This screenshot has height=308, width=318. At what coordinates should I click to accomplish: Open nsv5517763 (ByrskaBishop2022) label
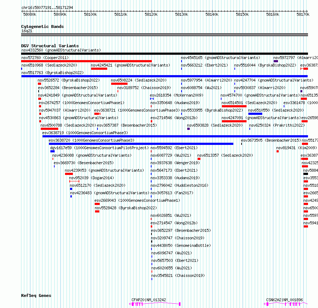tap(53, 73)
